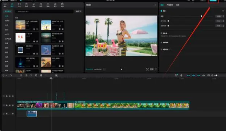Viewport: 226px width, 131px height.
Task: Click the microphone record voiceover icon
Action: point(181,75)
